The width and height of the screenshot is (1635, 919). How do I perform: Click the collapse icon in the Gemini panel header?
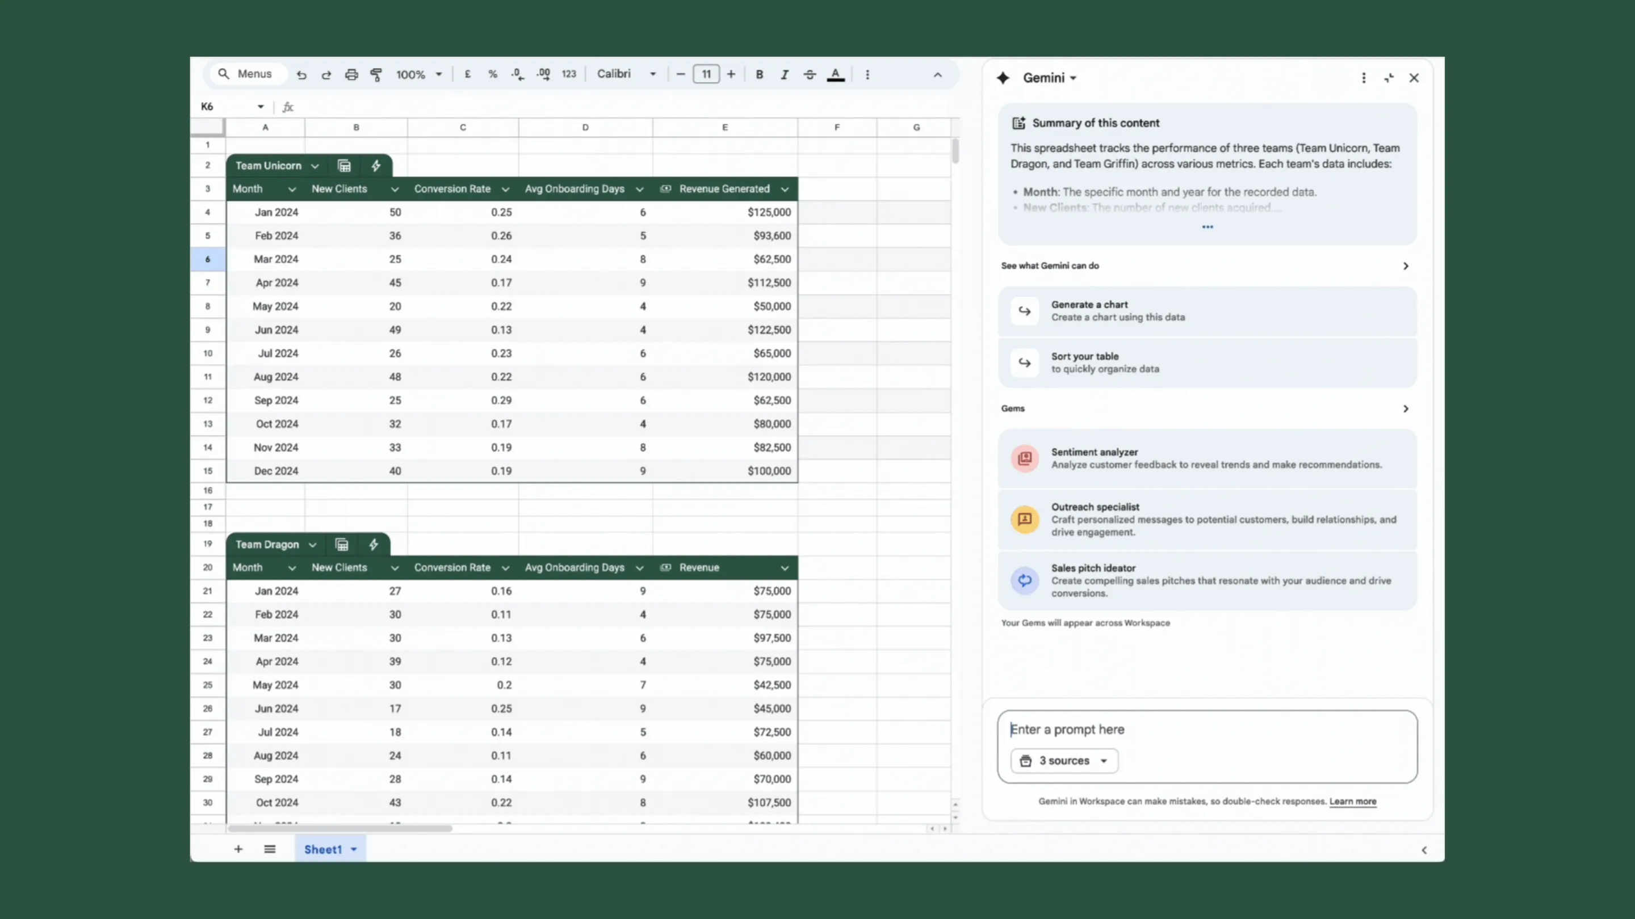[x=1389, y=77]
